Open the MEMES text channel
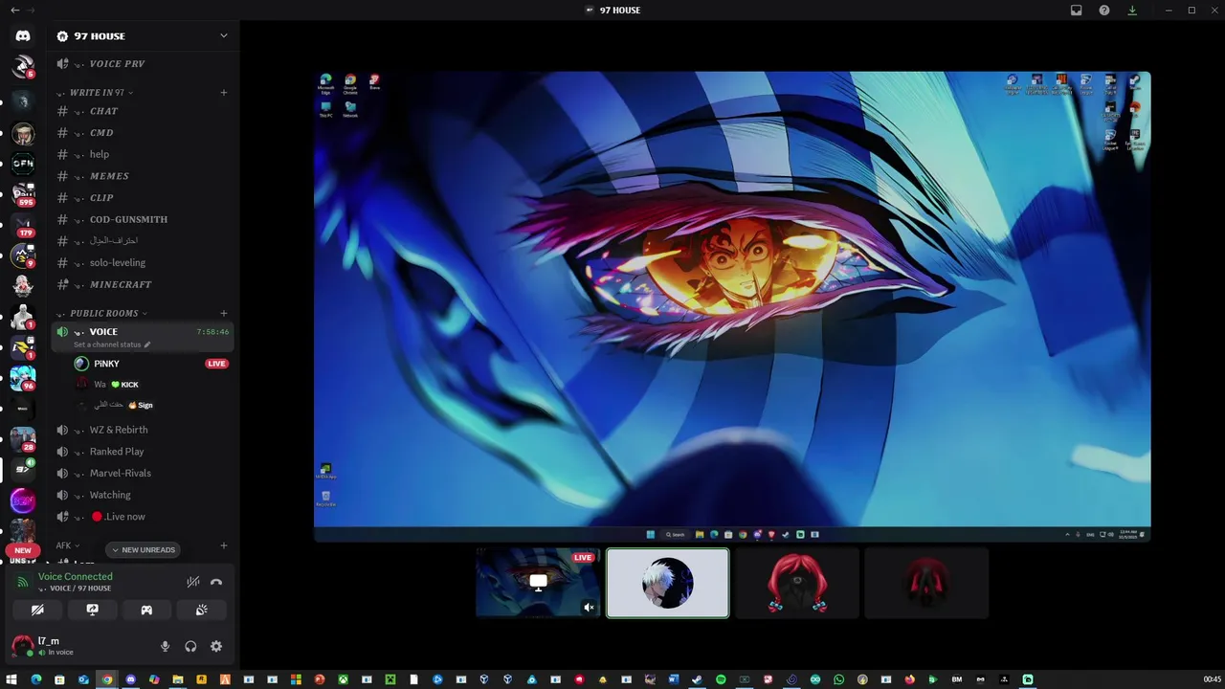Screen dimensions: 1225x689 click(x=144, y=176)
